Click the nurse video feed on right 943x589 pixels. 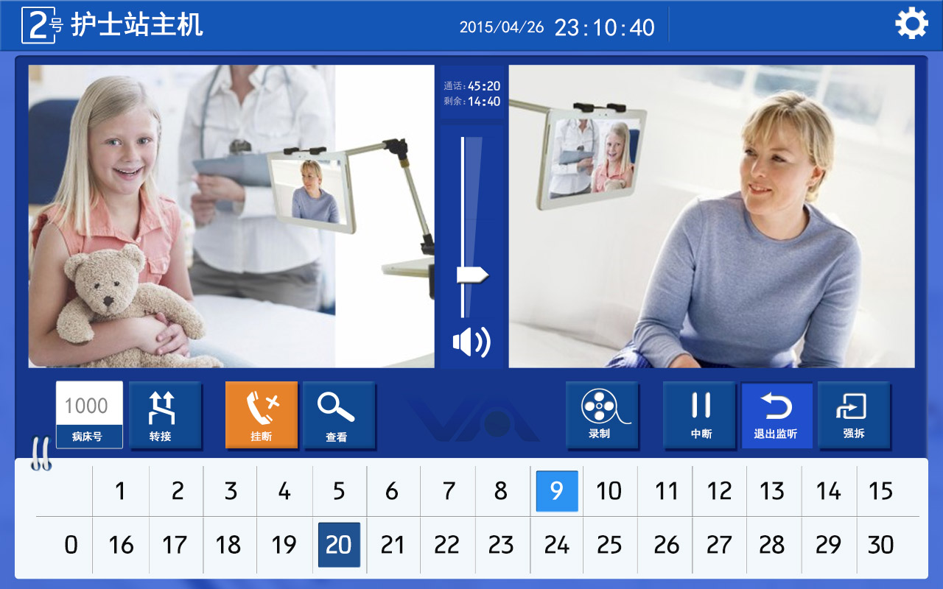click(712, 216)
